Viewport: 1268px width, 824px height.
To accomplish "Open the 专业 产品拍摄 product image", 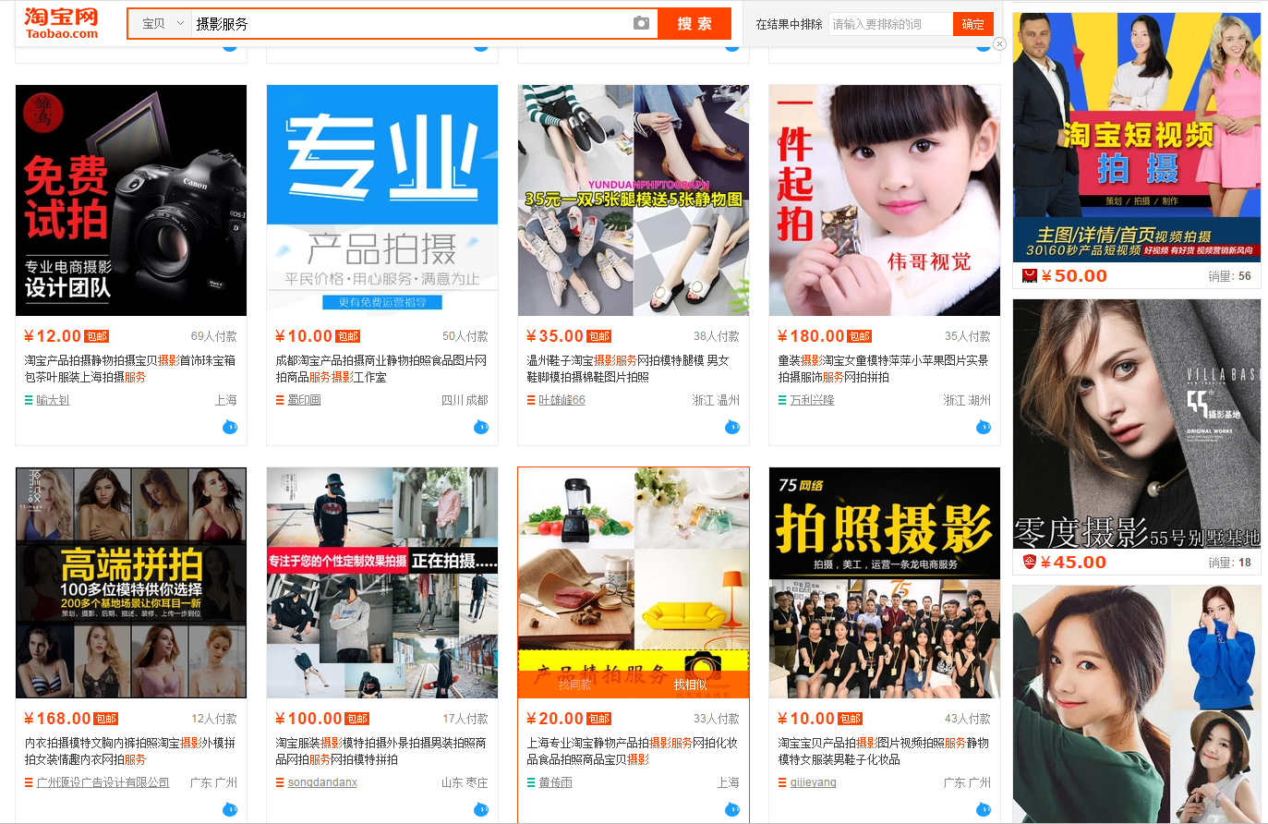I will 382,200.
